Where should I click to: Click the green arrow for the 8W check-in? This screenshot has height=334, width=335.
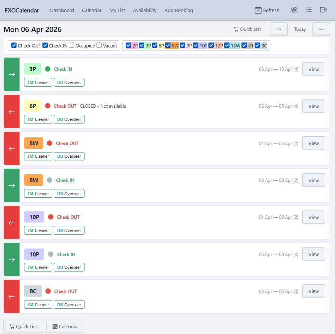point(11,185)
